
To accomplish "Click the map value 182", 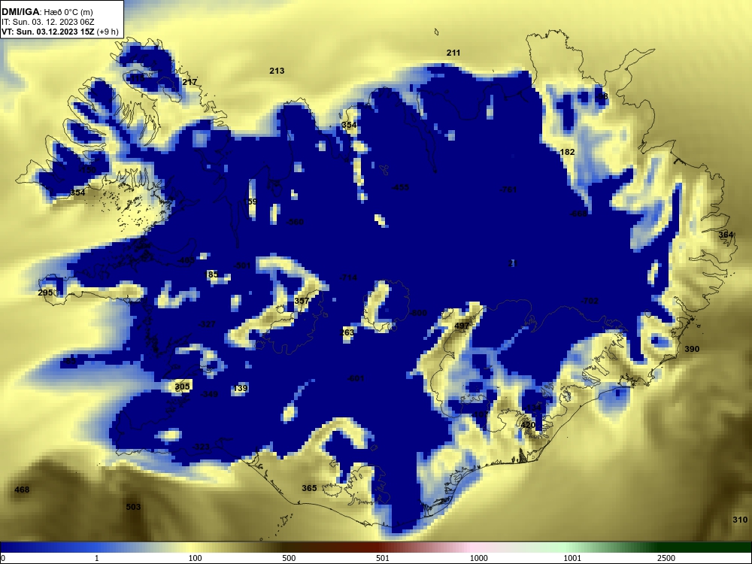I will click(567, 152).
